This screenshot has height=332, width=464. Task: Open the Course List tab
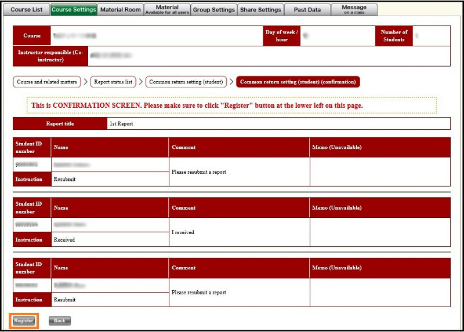(x=26, y=10)
